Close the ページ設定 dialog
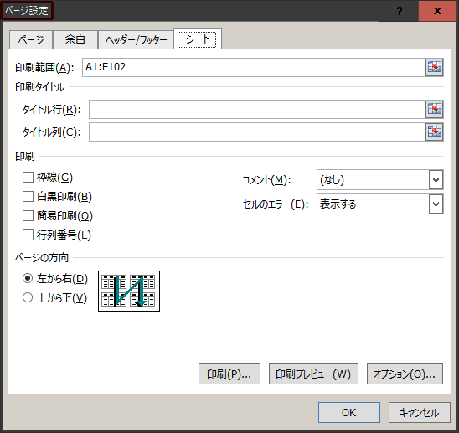This screenshot has height=433, width=459. 437,11
